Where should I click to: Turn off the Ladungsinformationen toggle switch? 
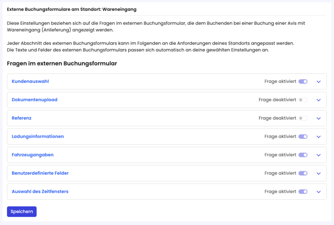(303, 137)
